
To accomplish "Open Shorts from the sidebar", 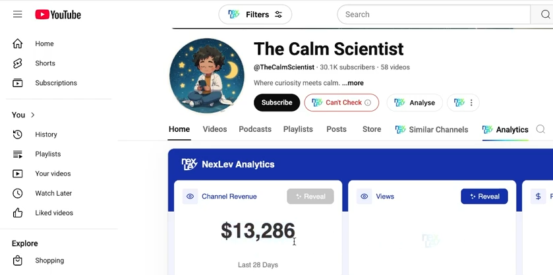I will pyautogui.click(x=45, y=63).
